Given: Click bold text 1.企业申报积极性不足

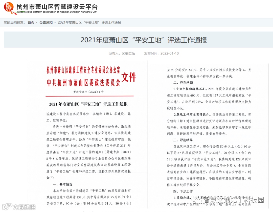Looking at the screenshot, I should coord(190,89).
